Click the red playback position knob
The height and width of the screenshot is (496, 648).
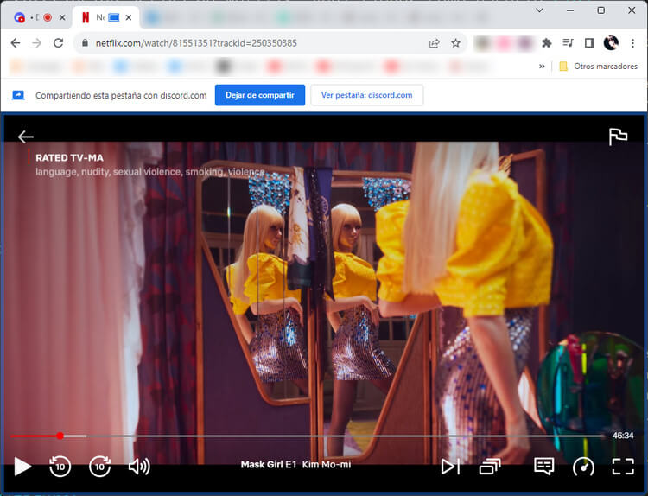[x=60, y=436]
